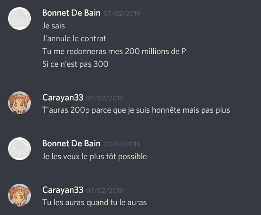Open Carayan33 username above "T'auras 200p" message

coord(63,98)
